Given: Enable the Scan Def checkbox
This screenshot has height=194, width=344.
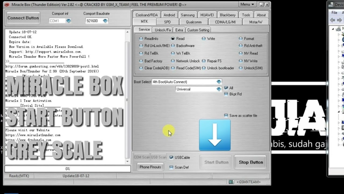Looking at the screenshot, I should click(x=171, y=167).
